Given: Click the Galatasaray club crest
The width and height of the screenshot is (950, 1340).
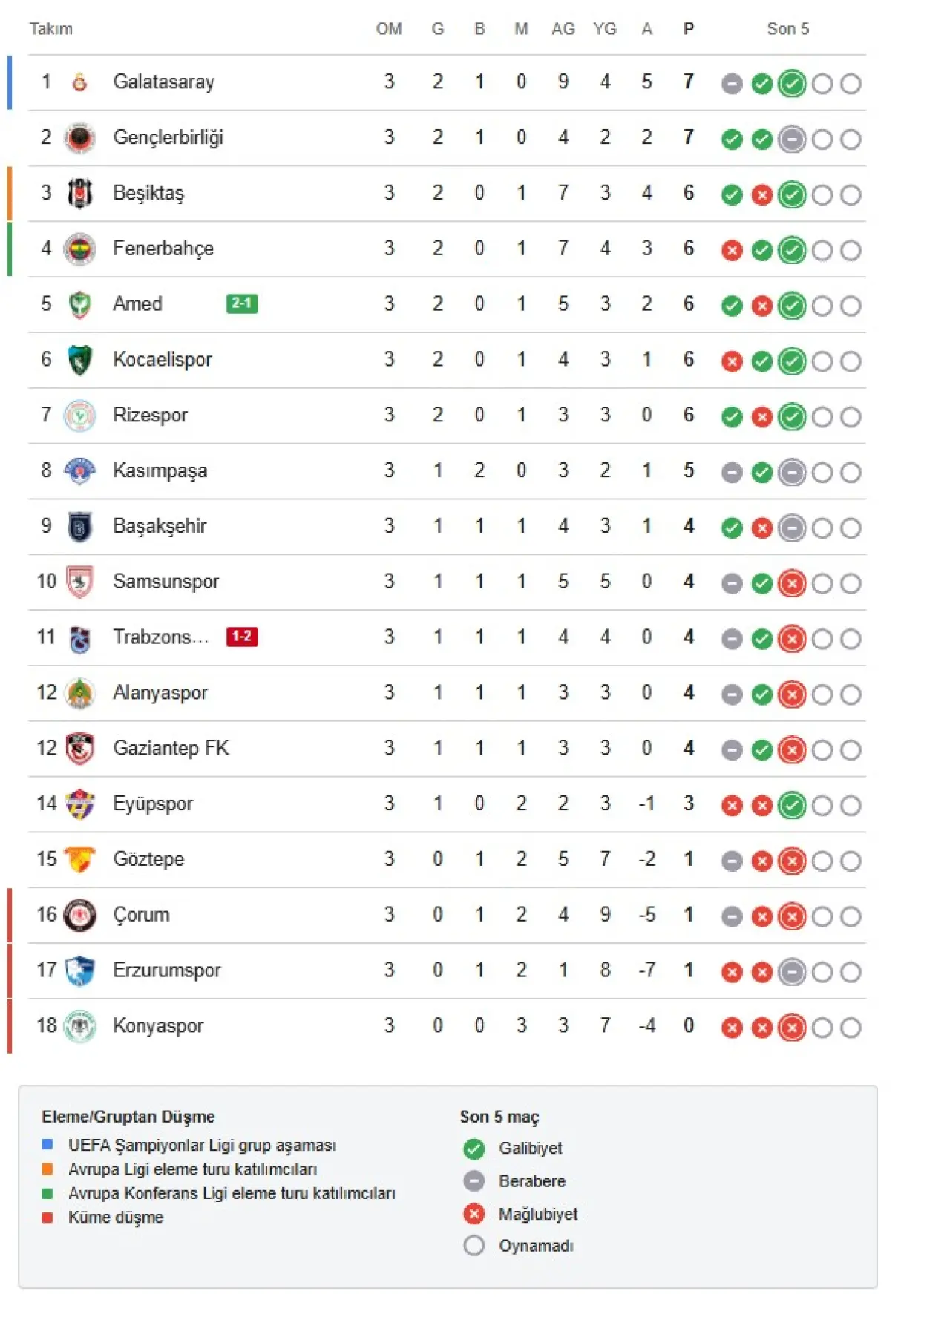Looking at the screenshot, I should coord(79,82).
